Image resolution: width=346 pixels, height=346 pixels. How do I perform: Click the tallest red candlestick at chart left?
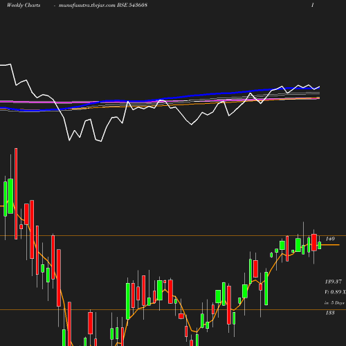point(16,194)
